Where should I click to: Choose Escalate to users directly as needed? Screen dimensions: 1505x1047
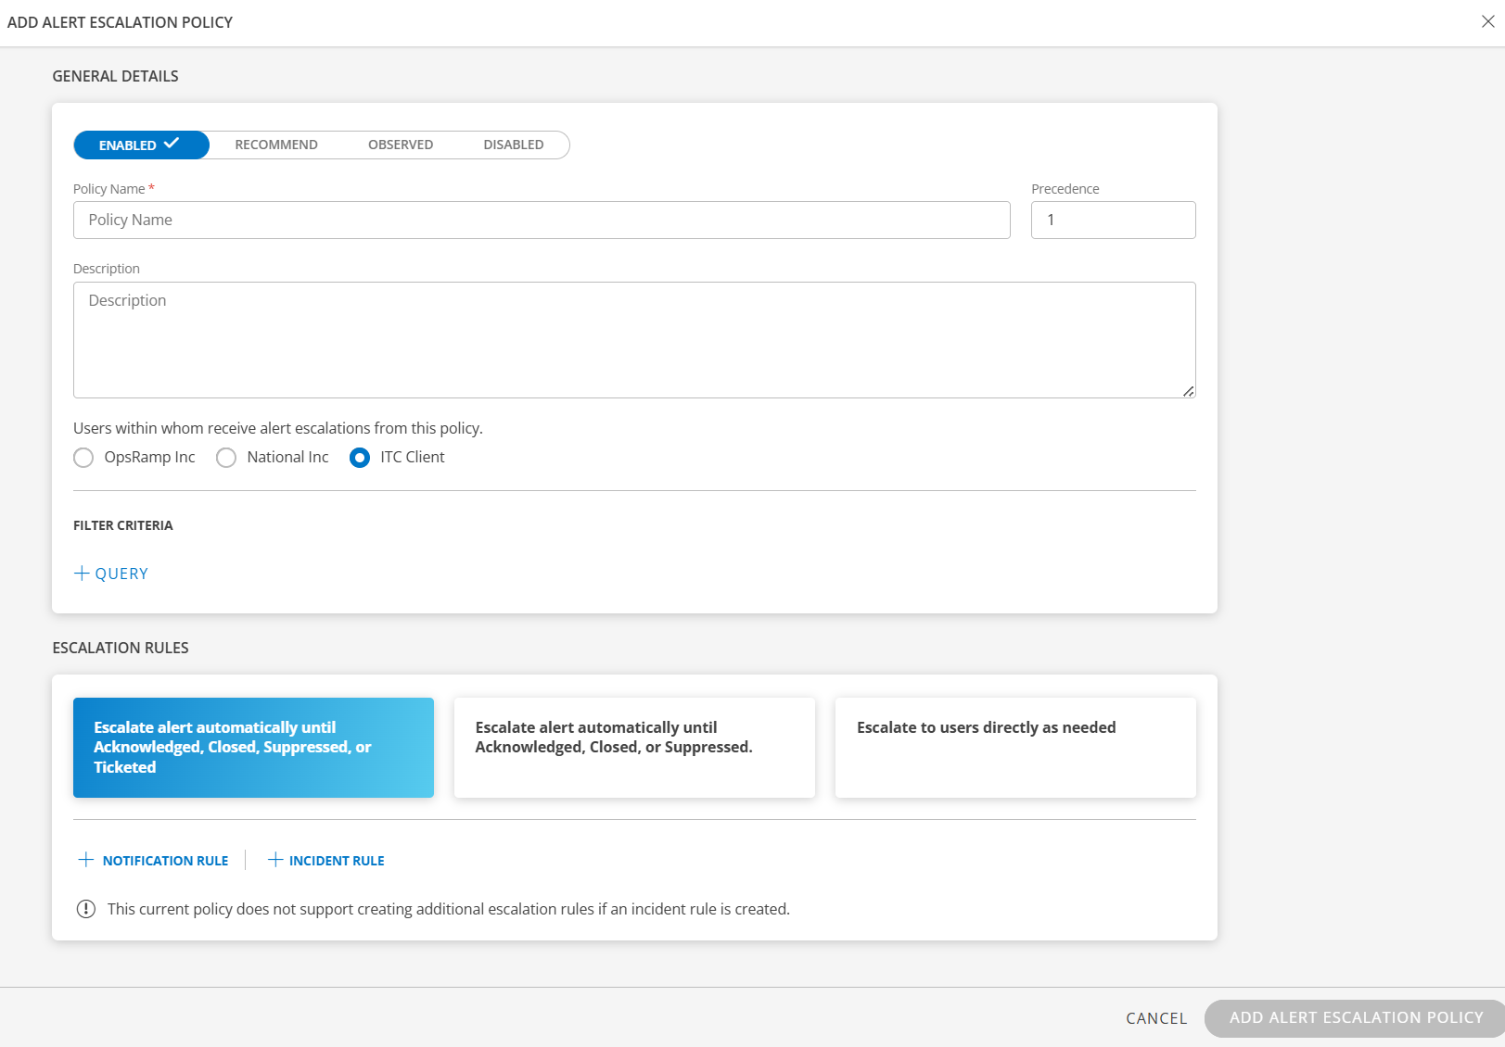1015,748
